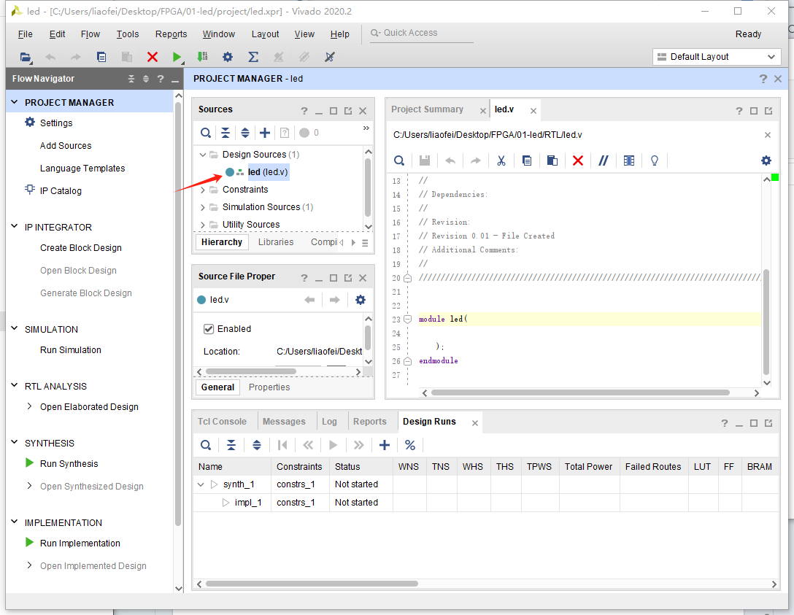This screenshot has height=615, width=794.
Task: Click the red Delete X in main toolbar
Action: [152, 57]
